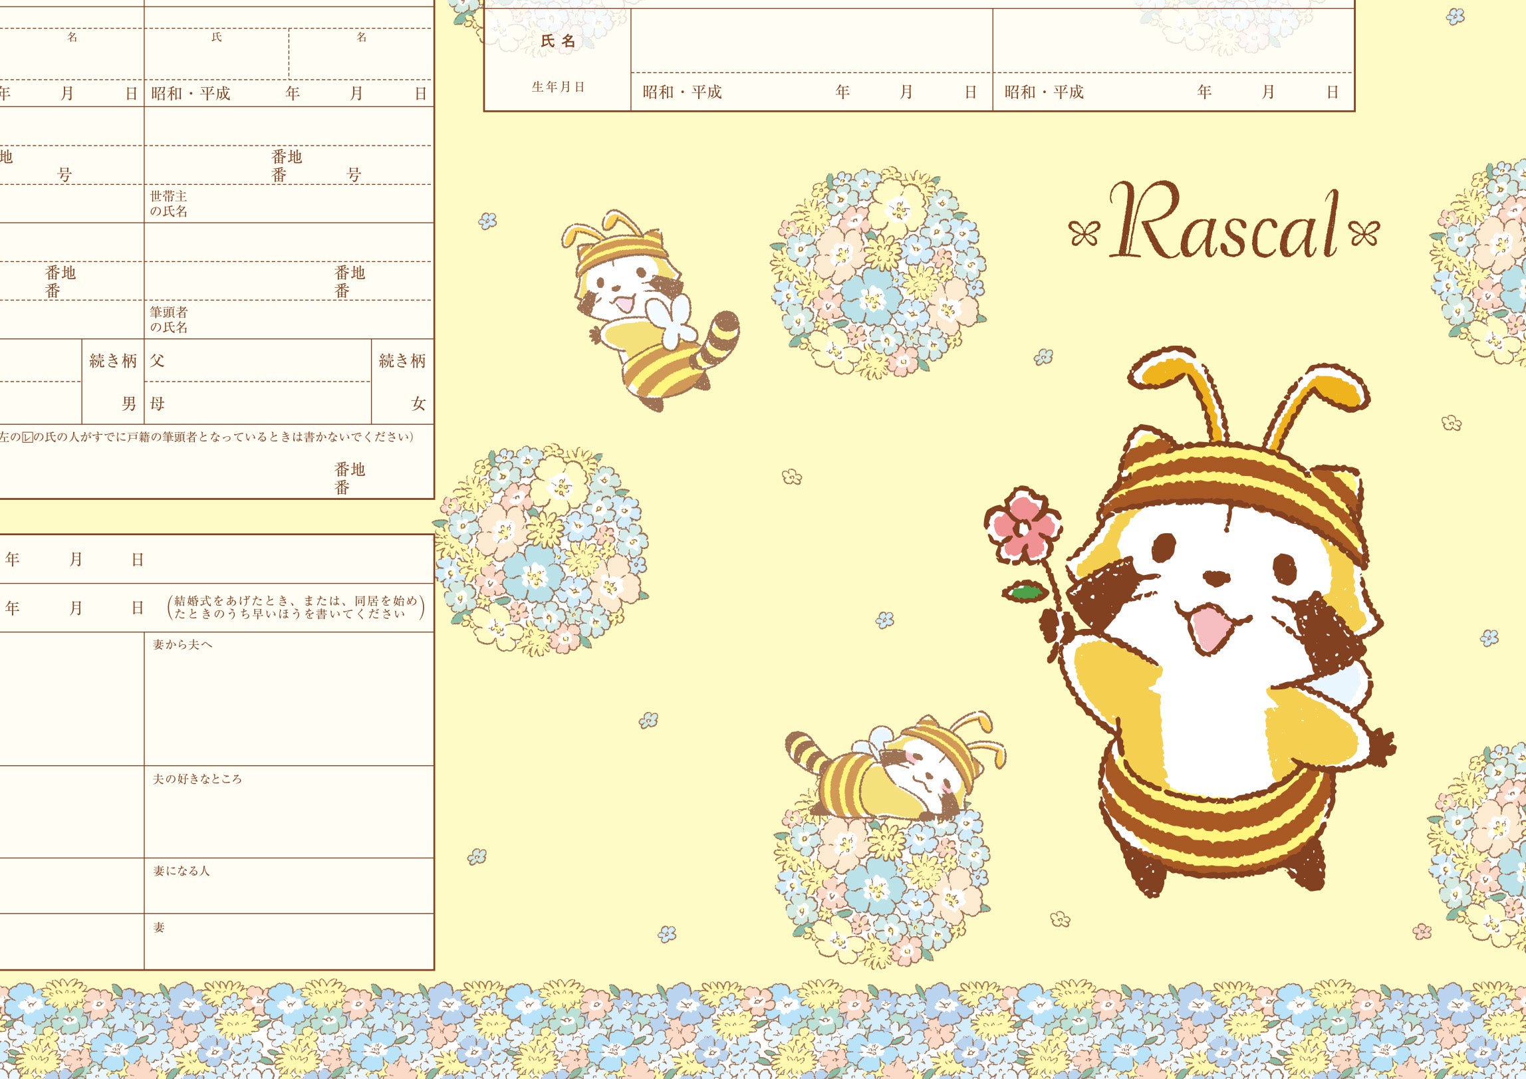Click the blank field right of 父

[268, 361]
